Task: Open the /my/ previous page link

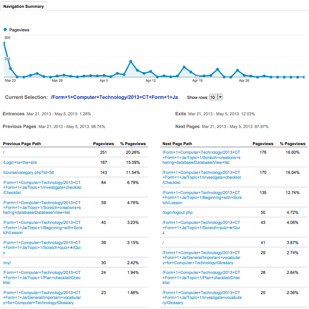Action: click(7, 263)
